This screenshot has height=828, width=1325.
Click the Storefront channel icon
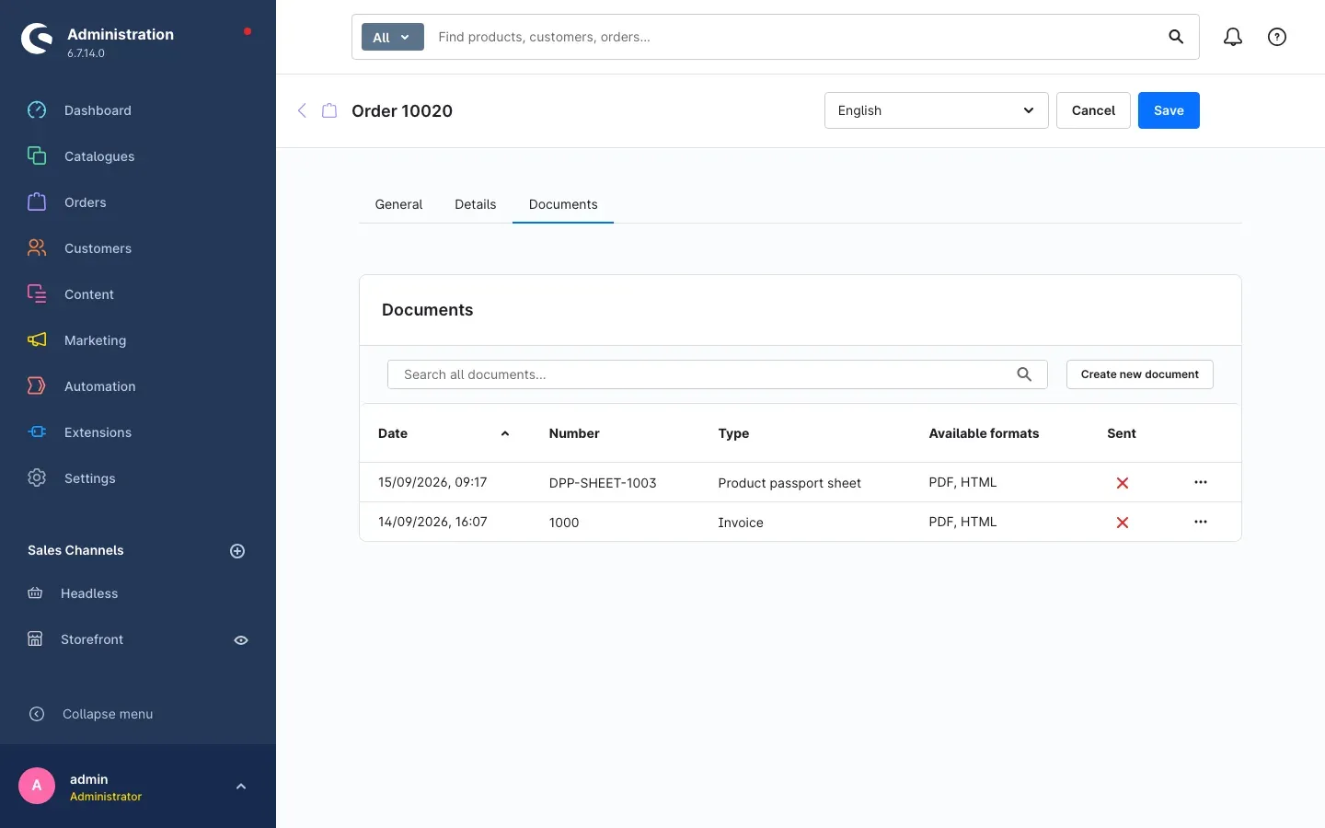tap(35, 639)
